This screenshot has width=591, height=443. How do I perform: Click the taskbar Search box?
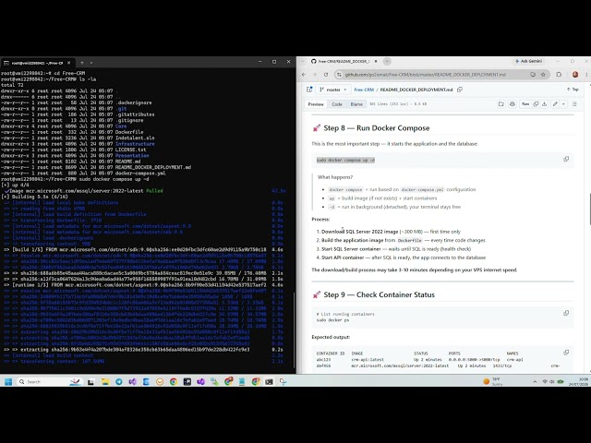click(49, 381)
